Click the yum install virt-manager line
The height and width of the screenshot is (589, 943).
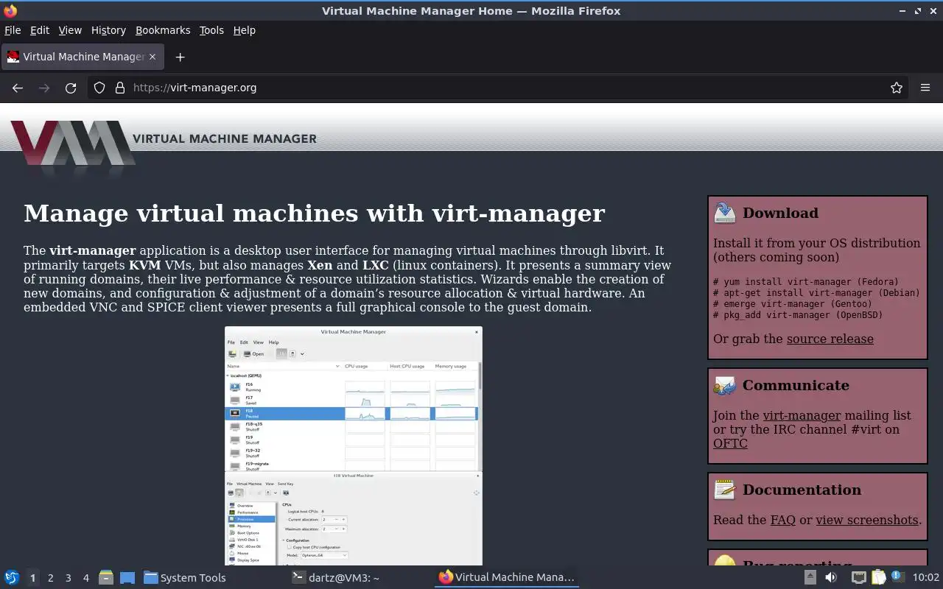click(x=806, y=282)
